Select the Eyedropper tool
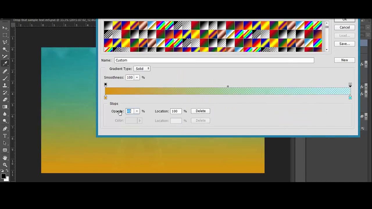 point(5,64)
